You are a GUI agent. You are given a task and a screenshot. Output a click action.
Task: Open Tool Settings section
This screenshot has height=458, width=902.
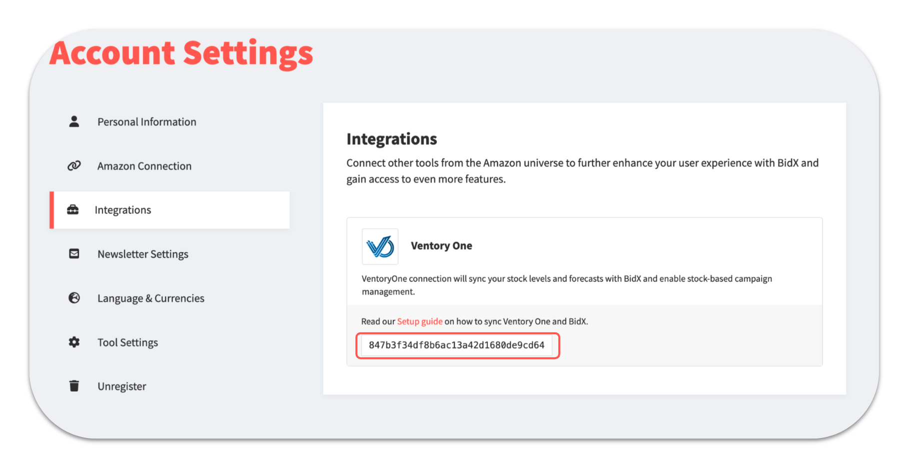coord(128,343)
